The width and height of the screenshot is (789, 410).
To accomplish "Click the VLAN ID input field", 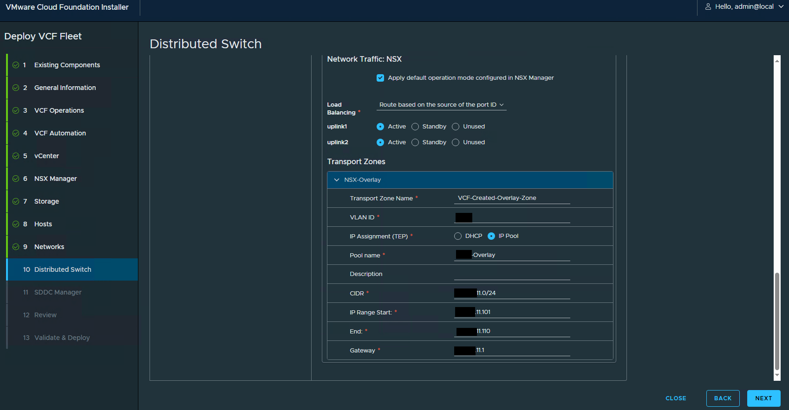I will (x=512, y=217).
